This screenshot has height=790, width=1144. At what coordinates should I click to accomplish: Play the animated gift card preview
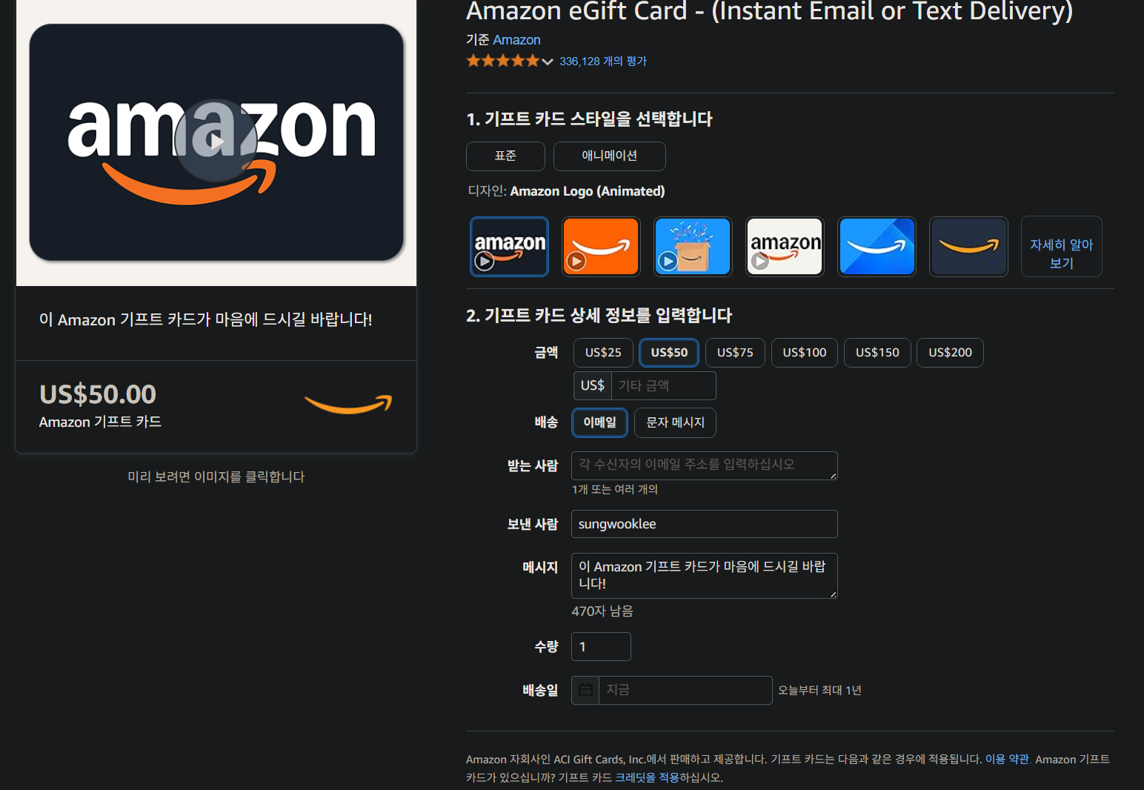(x=216, y=141)
